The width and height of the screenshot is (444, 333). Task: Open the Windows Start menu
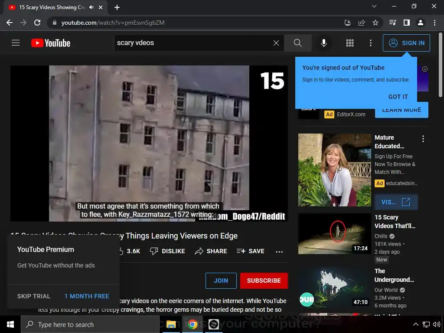10,324
